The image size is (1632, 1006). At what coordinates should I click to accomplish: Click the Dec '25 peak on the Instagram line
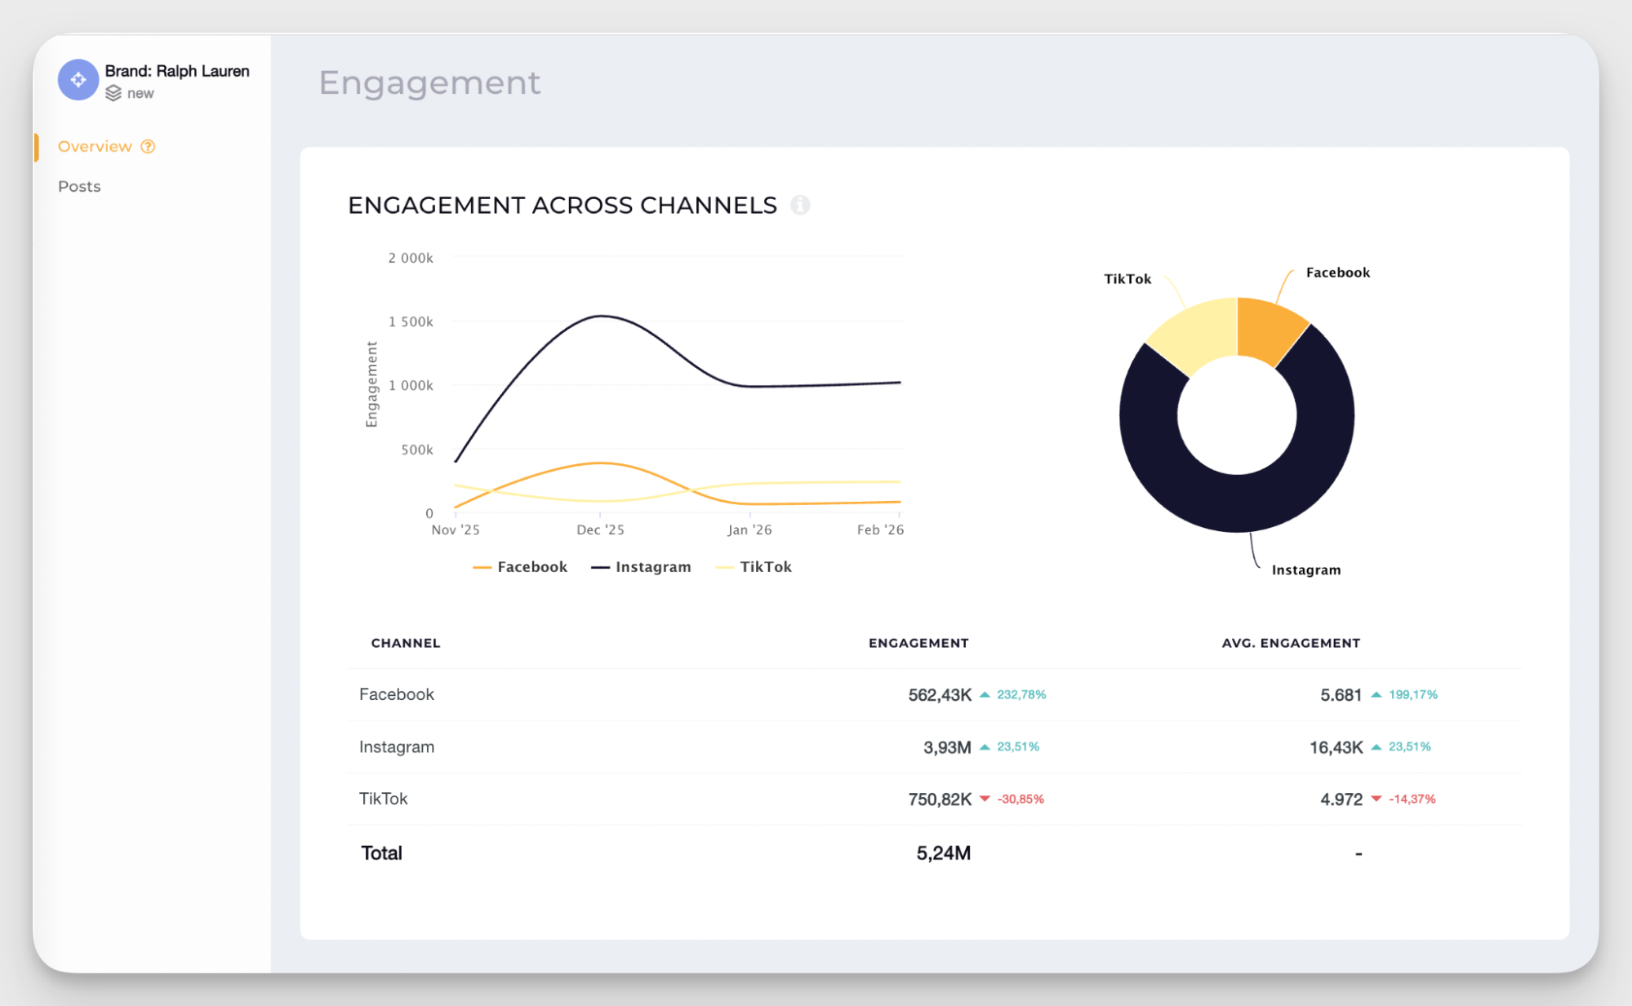pyautogui.click(x=598, y=316)
